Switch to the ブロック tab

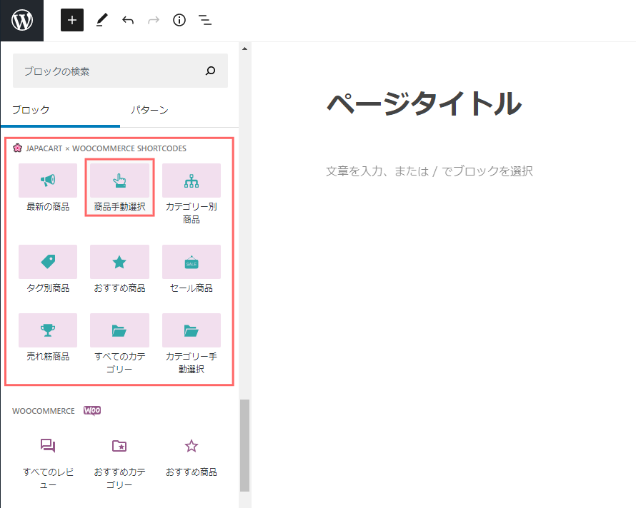[x=60, y=110]
